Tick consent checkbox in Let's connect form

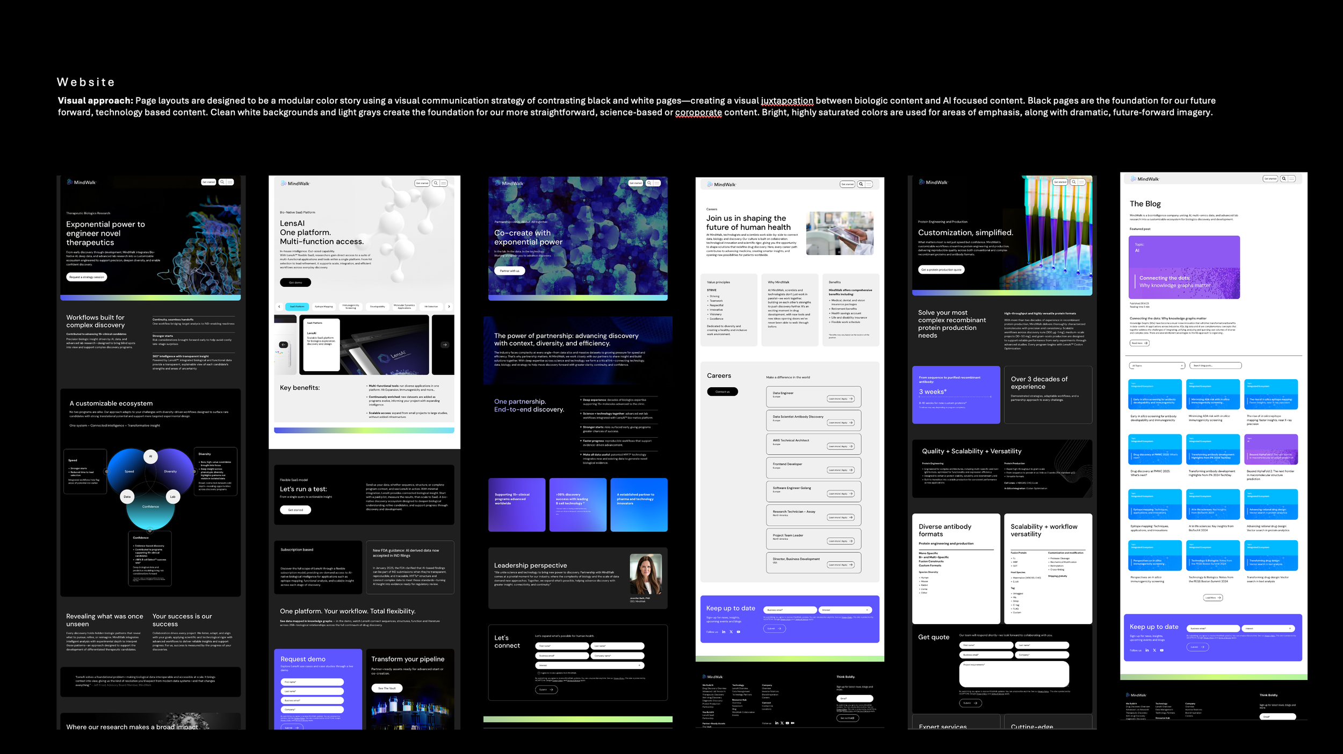539,673
